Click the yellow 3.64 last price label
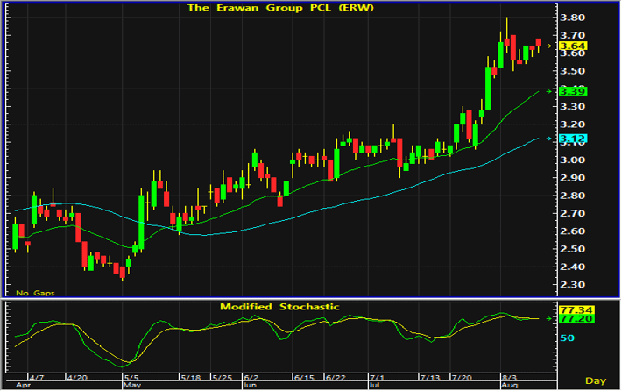This screenshot has height=391, width=622. tap(573, 46)
